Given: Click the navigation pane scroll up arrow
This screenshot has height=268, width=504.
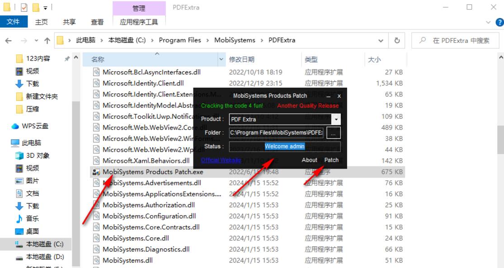Looking at the screenshot, I should click(76, 58).
